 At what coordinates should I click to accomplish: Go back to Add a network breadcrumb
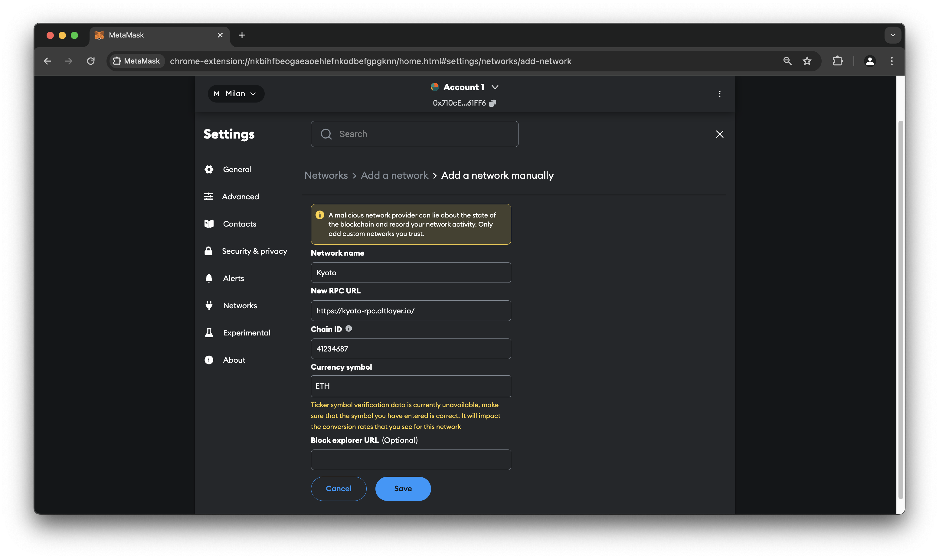[394, 175]
